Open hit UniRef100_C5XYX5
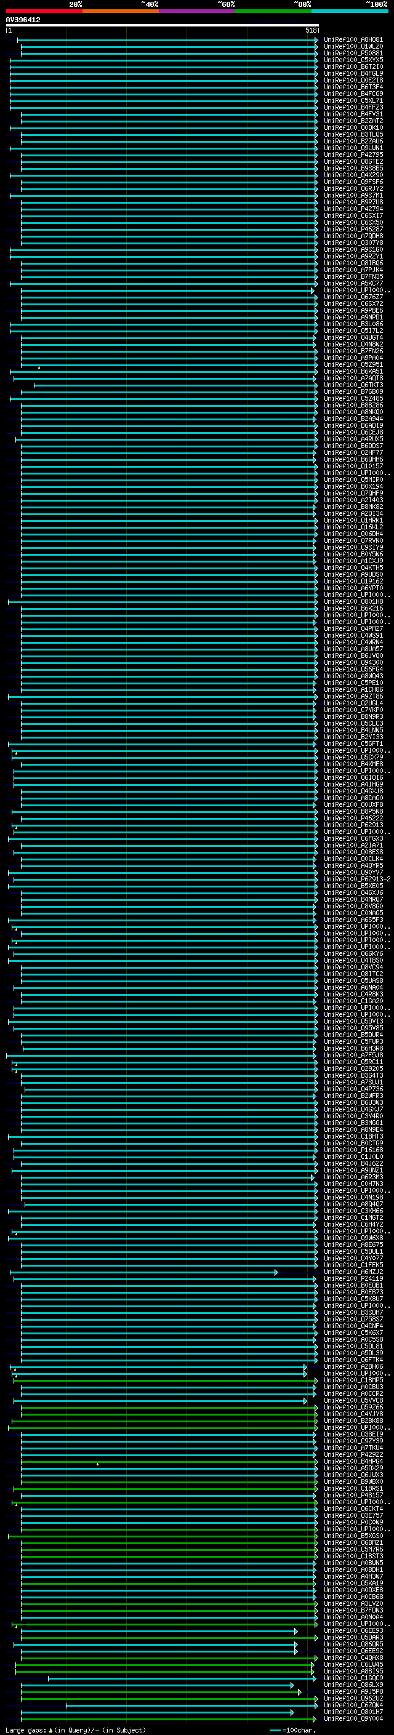Image resolution: width=394 pixels, height=1735 pixels. click(x=353, y=60)
